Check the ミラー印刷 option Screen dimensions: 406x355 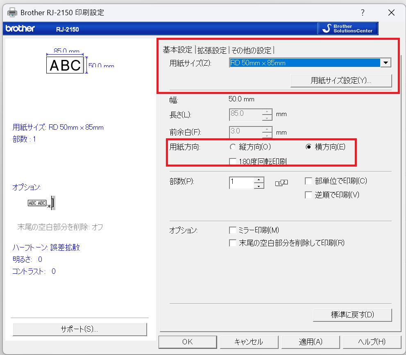click(233, 230)
